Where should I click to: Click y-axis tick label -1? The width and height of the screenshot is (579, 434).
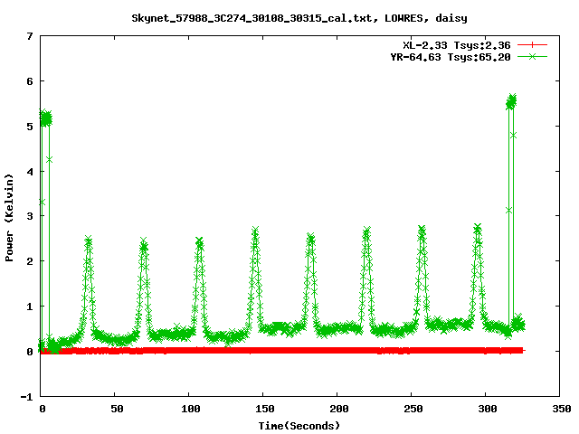[26, 397]
